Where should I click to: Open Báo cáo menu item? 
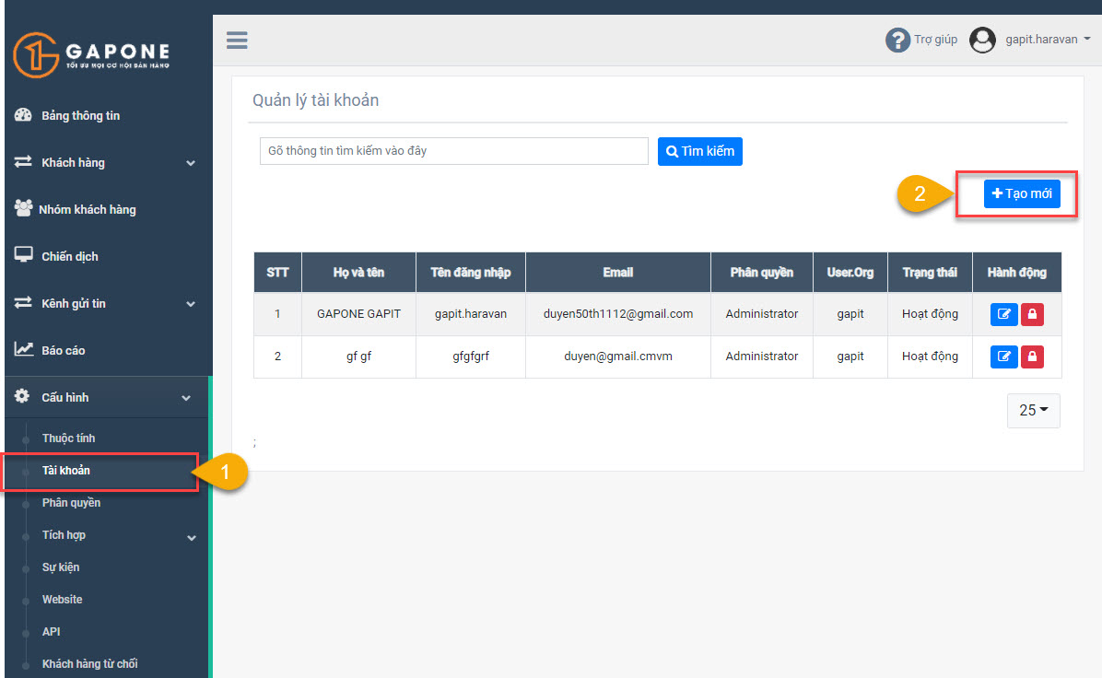[x=64, y=351]
